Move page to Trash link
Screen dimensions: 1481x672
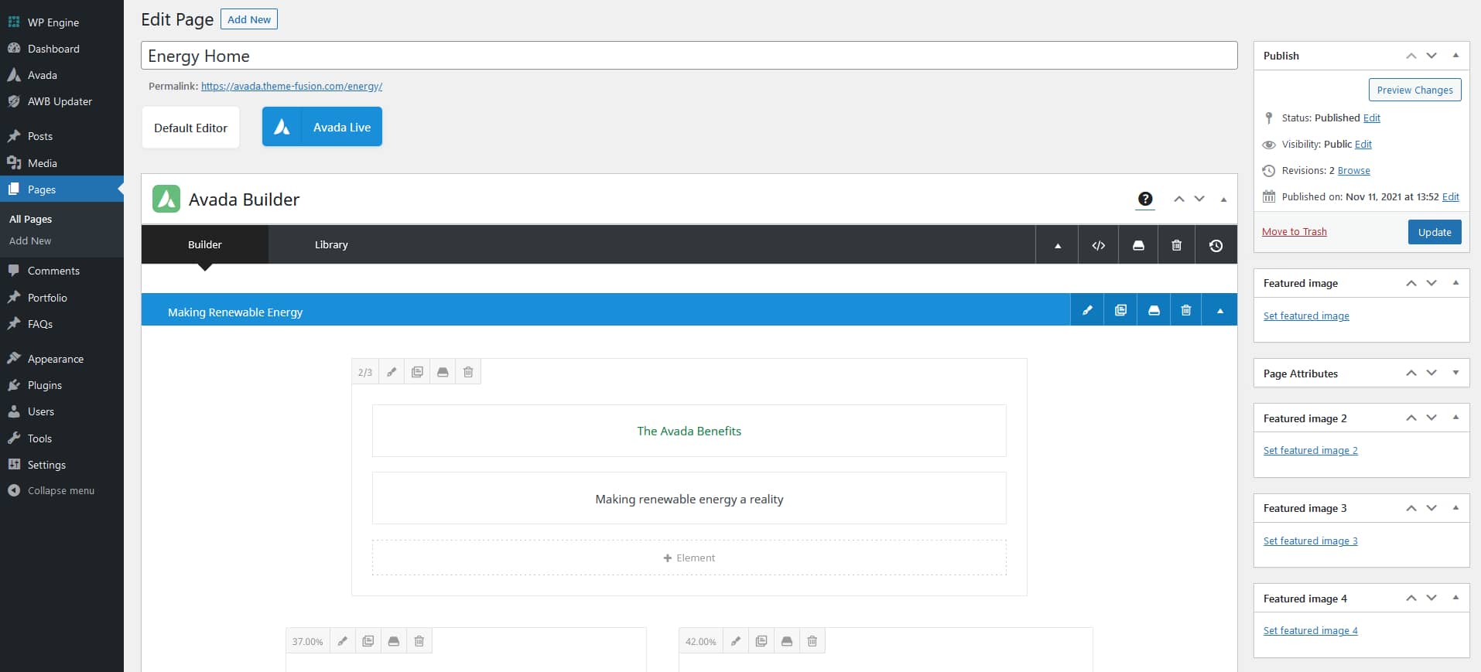1294,231
